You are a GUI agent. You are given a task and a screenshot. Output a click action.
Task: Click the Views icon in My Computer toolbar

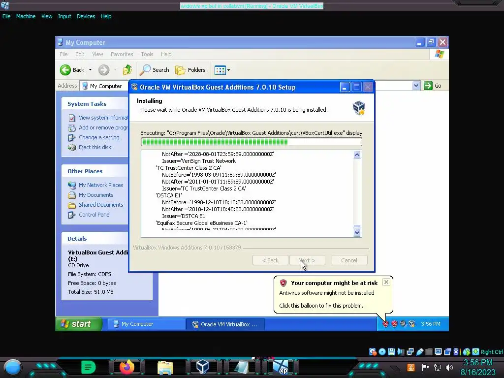pos(220,70)
